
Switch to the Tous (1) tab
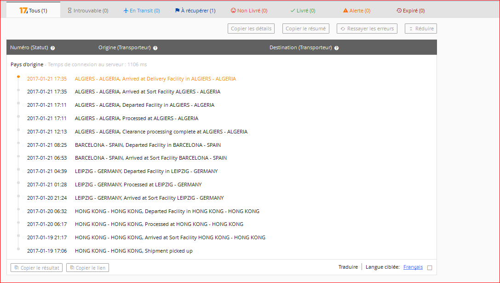point(33,11)
